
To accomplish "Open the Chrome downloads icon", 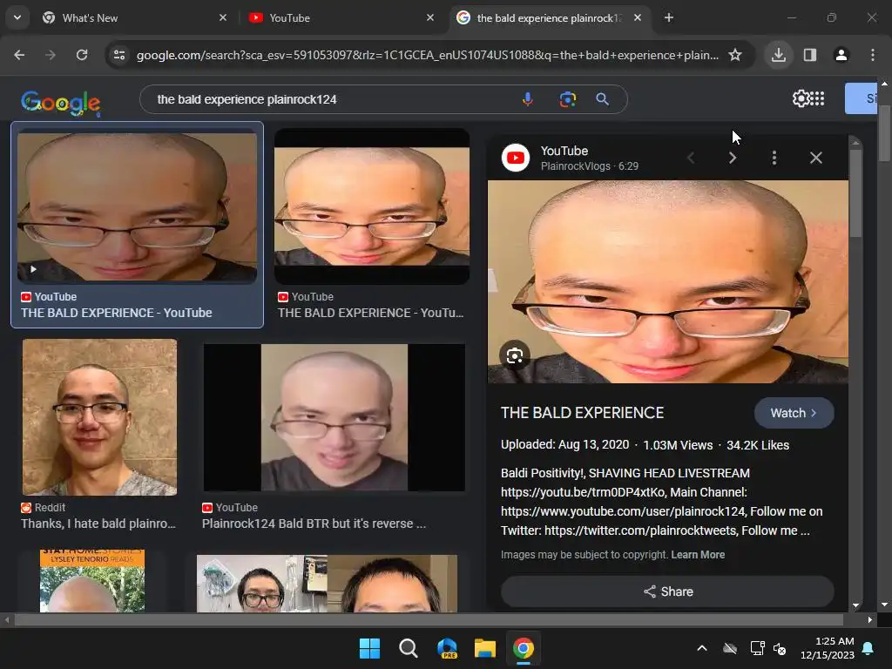I will tap(779, 55).
